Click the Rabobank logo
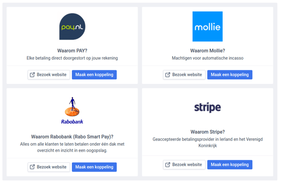This screenshot has height=182, width=281. pyautogui.click(x=72, y=111)
